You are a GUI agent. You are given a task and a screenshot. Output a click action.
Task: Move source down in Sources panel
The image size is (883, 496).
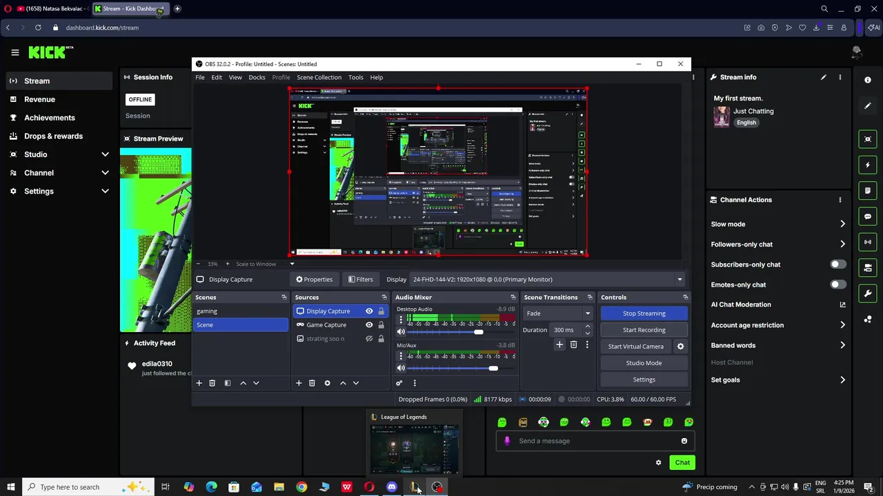356,383
